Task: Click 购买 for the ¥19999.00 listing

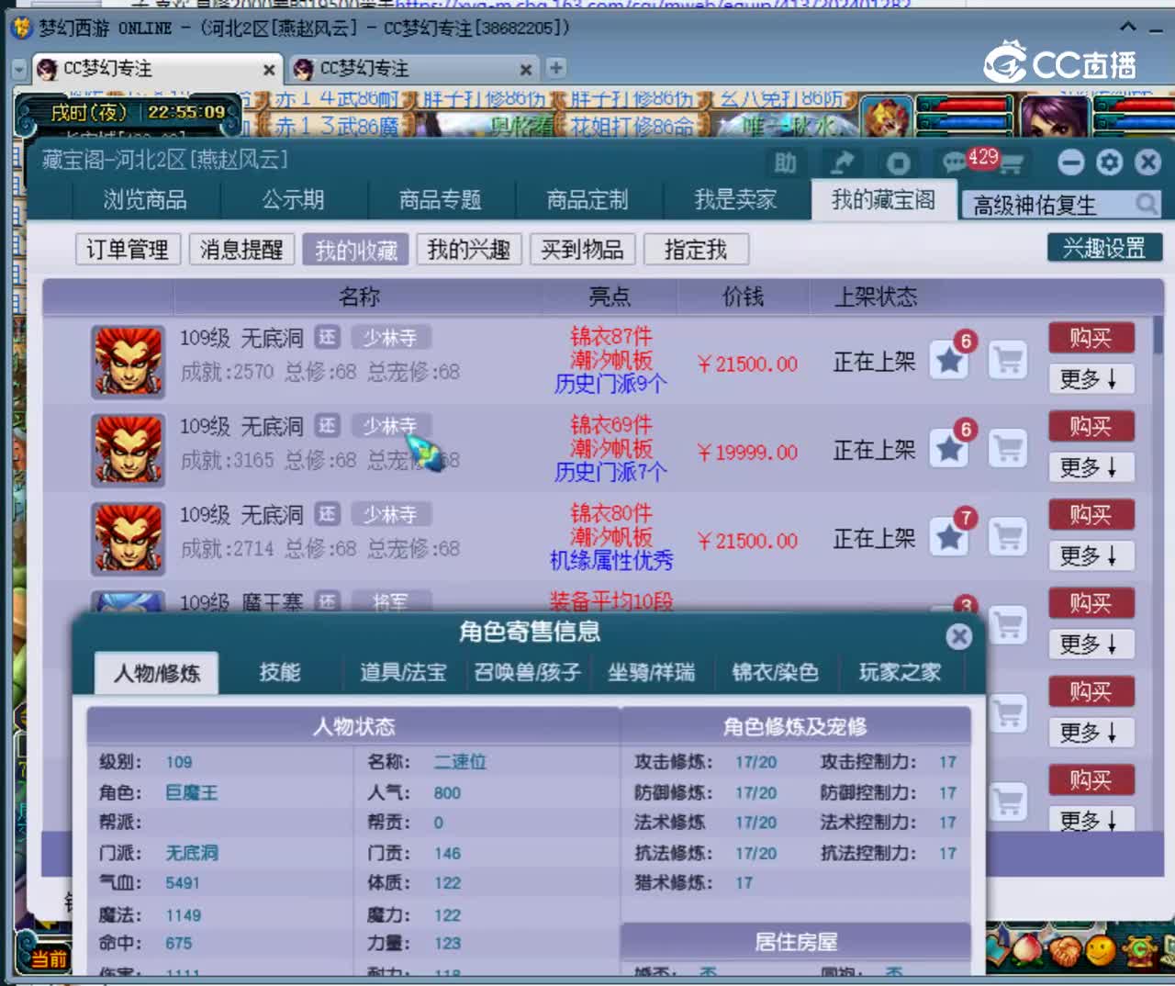Action: 1091,426
